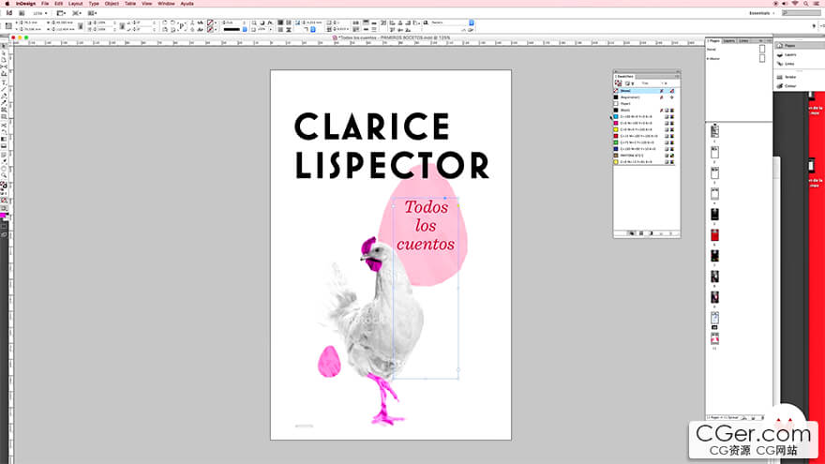Select the red page thumbnail in the Pages panel
Viewport: 825px width, 464px height.
[x=714, y=234]
